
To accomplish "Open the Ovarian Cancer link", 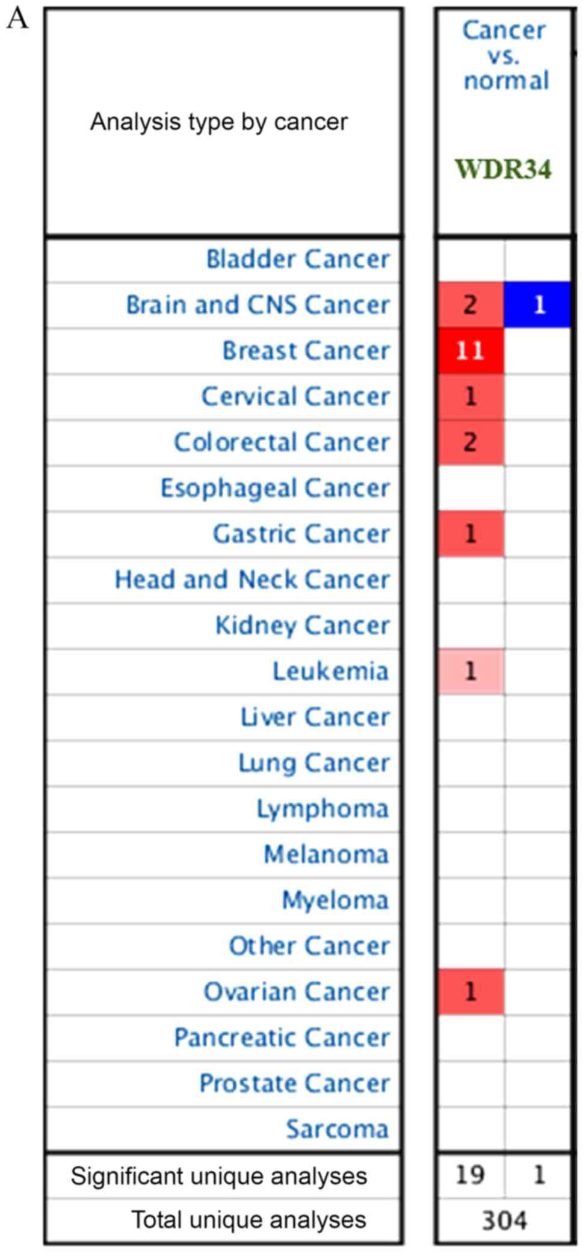I will click(x=297, y=991).
